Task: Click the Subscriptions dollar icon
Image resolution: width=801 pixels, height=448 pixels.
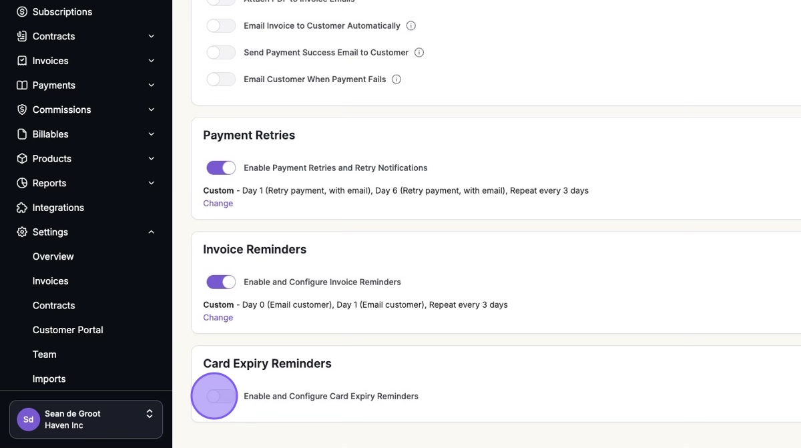Action: 22,12
